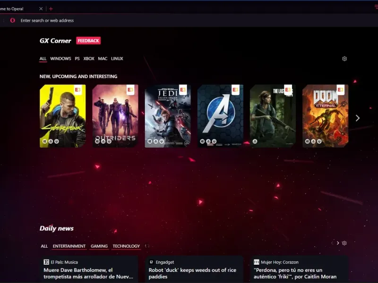Click the El País source icon
The height and width of the screenshot is (283, 378).
pos(46,262)
